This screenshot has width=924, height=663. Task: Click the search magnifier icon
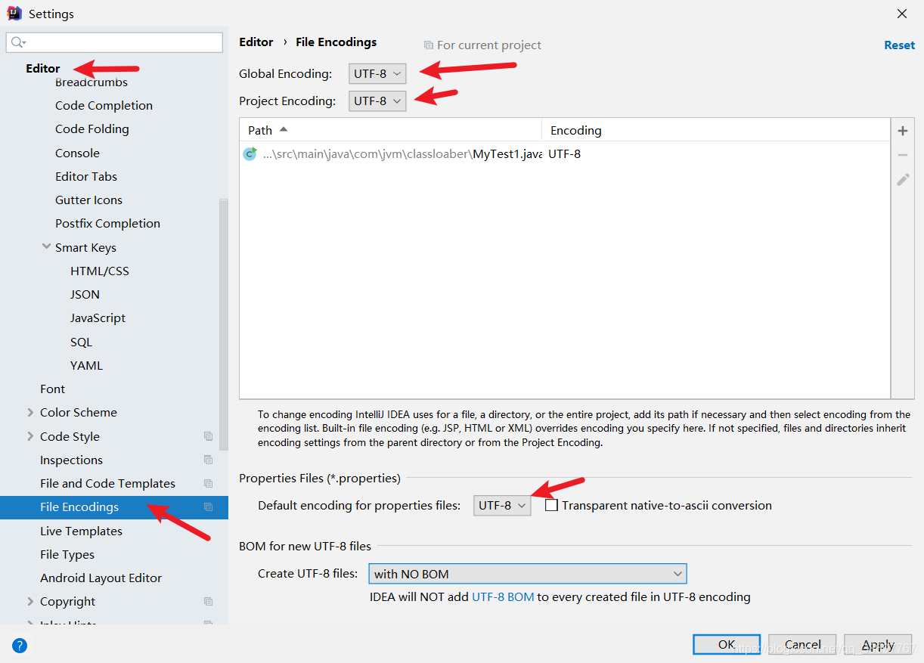[18, 42]
